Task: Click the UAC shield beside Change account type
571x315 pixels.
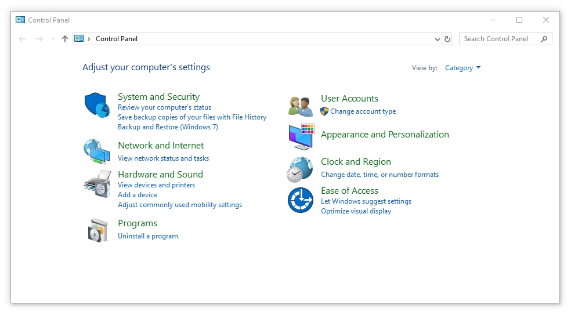Action: 324,111
